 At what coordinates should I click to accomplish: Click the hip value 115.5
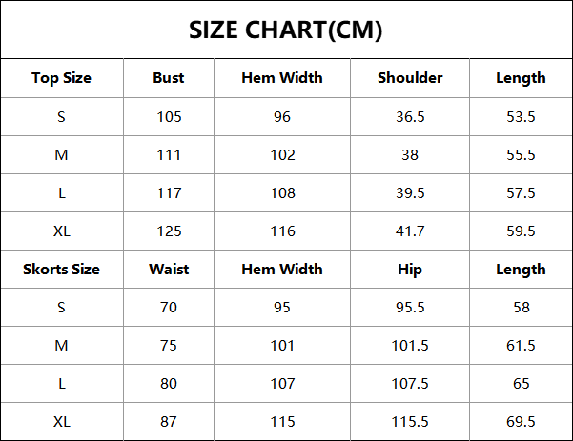(x=410, y=422)
